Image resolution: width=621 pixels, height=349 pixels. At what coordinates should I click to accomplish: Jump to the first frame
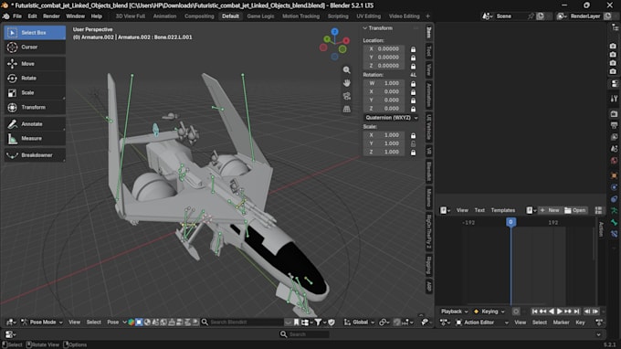(534, 312)
